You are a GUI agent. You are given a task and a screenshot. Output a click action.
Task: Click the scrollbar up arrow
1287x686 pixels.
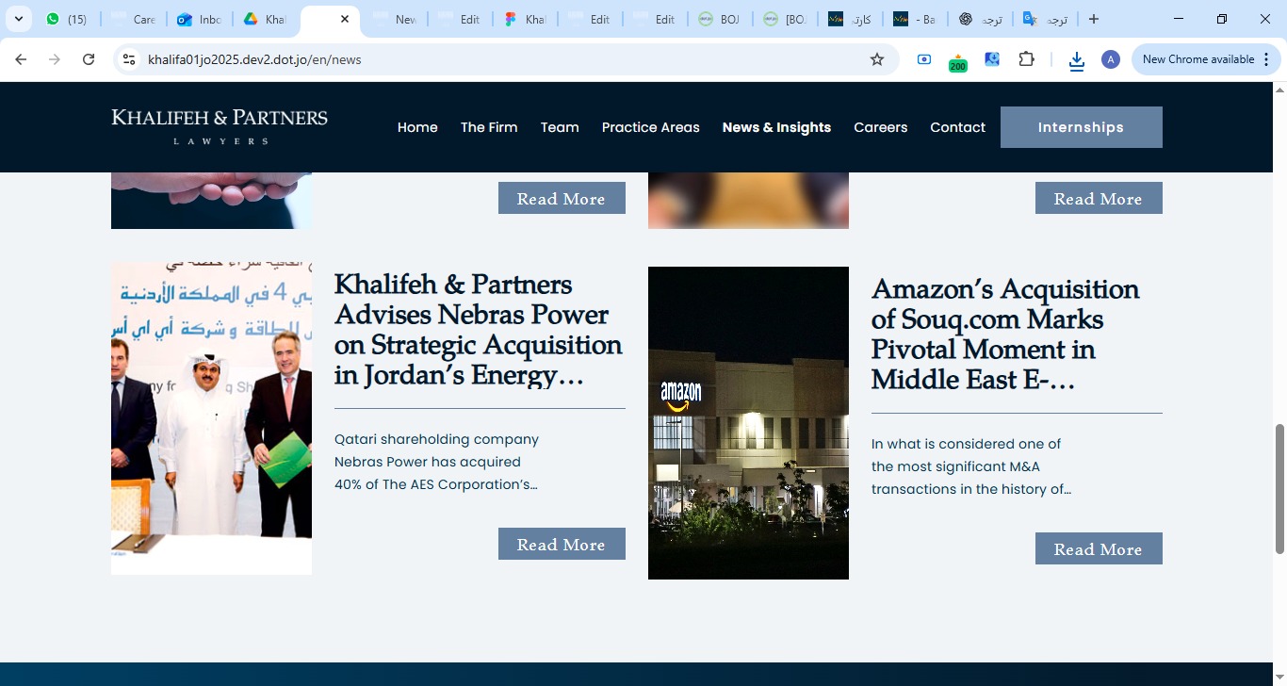(x=1279, y=90)
